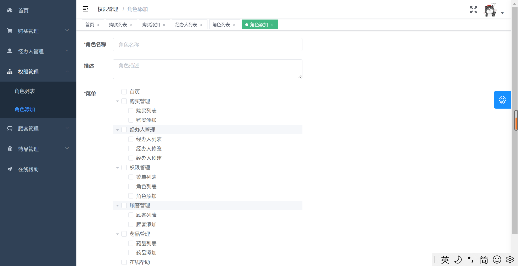Screen dimensions: 518x266
Task: Click into the 角色描述 textarea
Action: click(207, 69)
